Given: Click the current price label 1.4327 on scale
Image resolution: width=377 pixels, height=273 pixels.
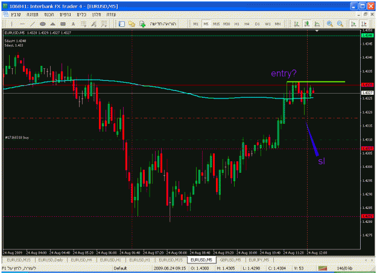Looking at the screenshot, I should [x=367, y=92].
